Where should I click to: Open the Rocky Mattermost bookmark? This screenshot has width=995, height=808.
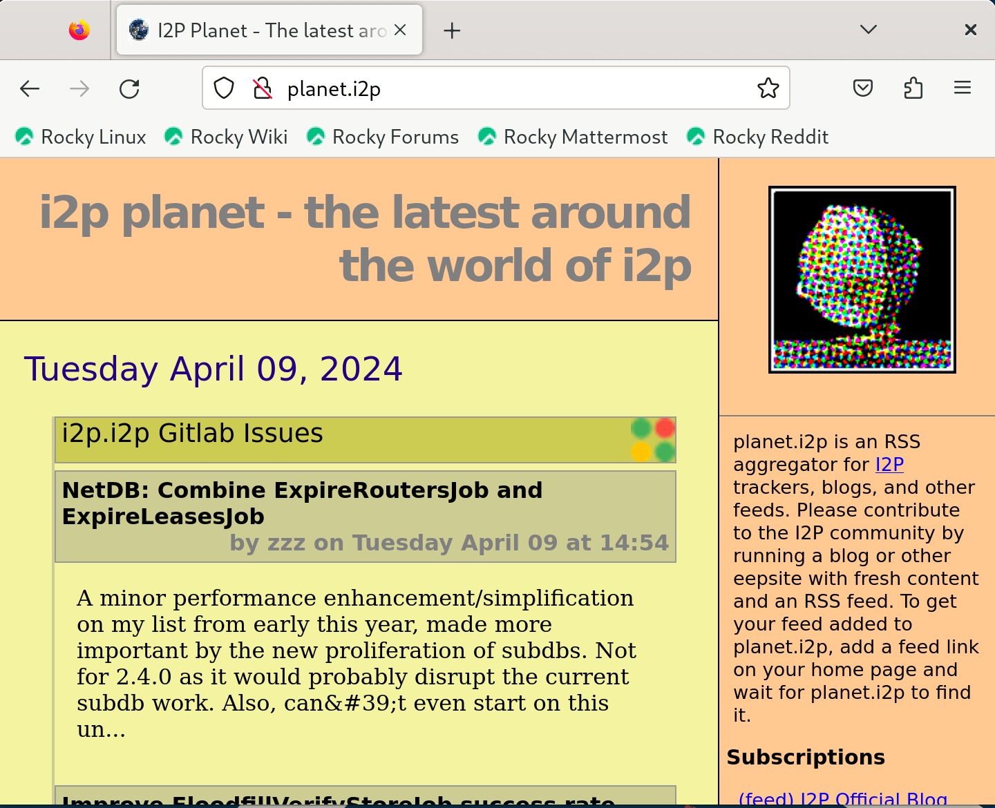tap(585, 137)
